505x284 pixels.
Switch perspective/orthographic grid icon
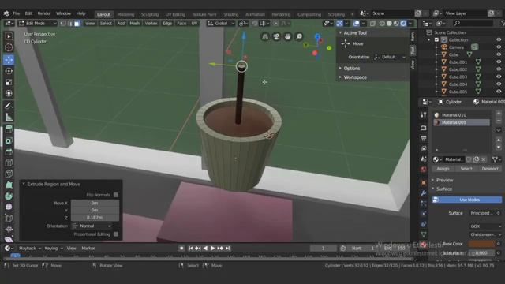pyautogui.click(x=265, y=36)
